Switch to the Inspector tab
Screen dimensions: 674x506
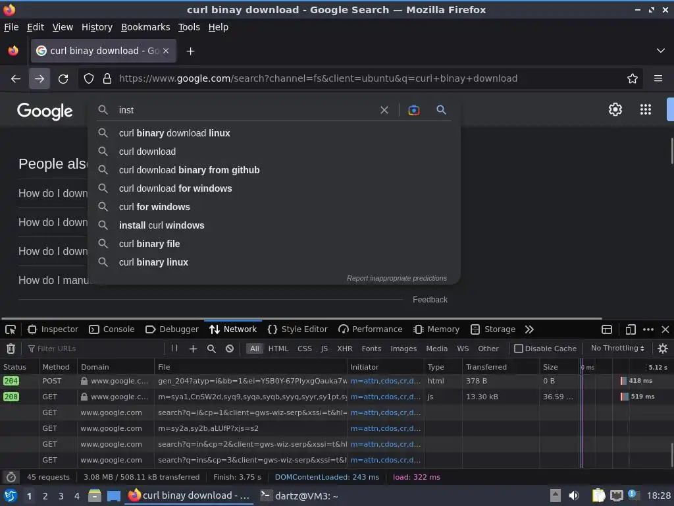click(53, 329)
